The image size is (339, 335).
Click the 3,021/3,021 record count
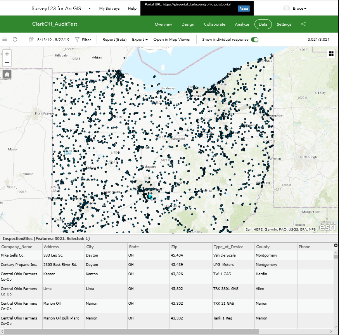pyautogui.click(x=318, y=39)
